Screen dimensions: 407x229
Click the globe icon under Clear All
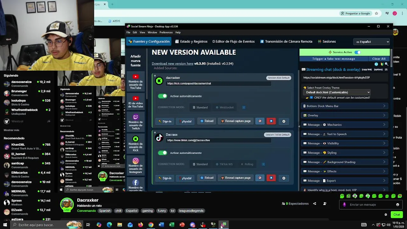[376, 64]
